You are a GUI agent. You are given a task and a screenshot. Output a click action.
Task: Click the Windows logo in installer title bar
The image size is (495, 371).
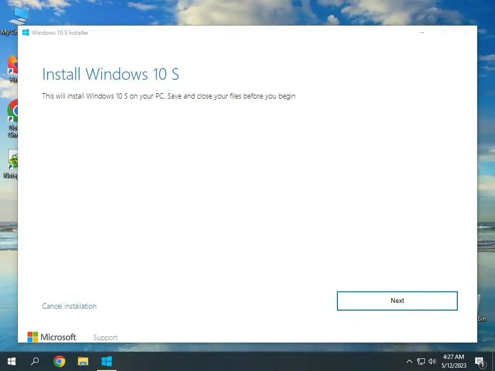(x=26, y=32)
